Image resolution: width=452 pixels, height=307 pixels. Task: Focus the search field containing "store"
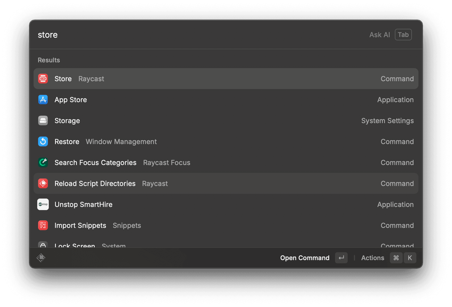pos(199,35)
